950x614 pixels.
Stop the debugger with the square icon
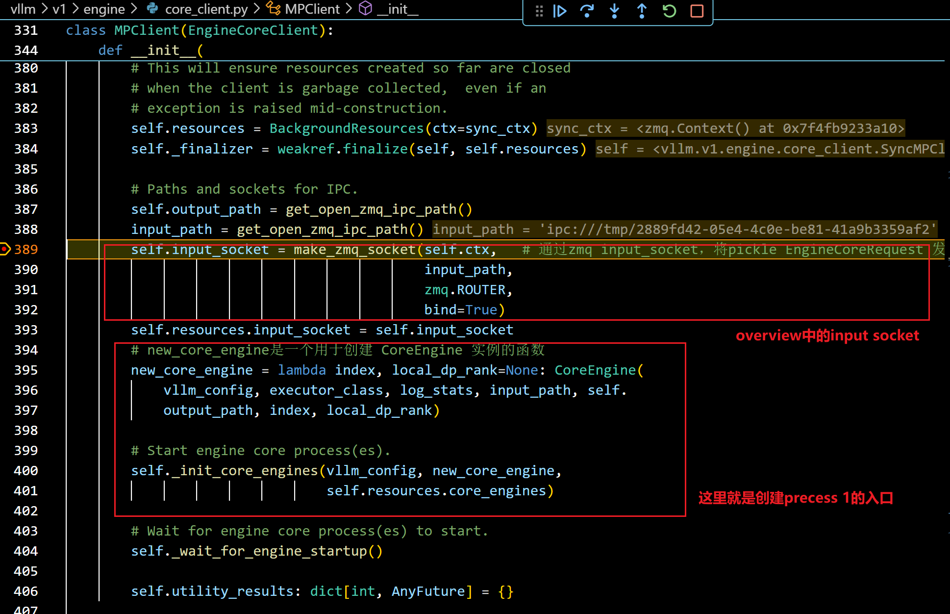click(x=697, y=11)
